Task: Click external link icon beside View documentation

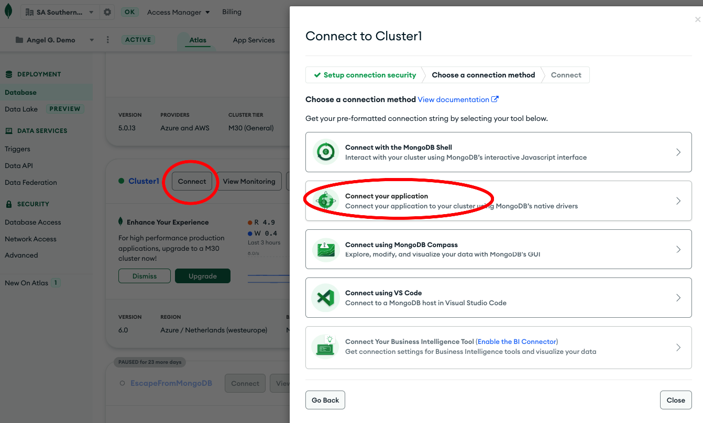Action: 495,99
